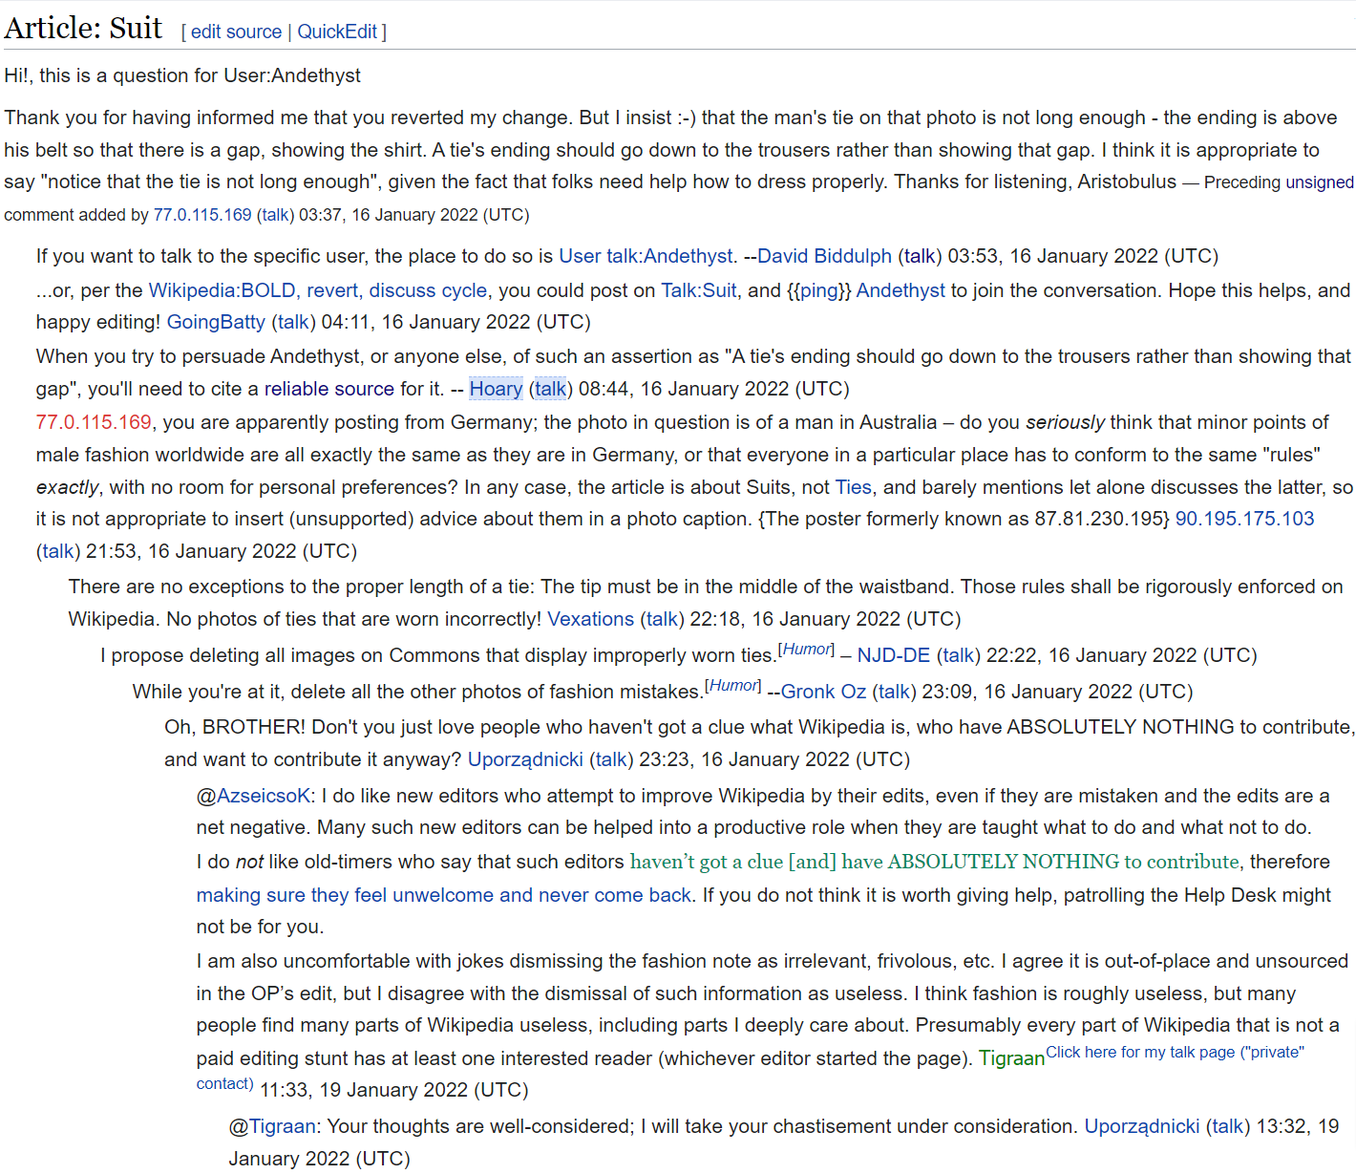This screenshot has height=1174, width=1356.
Task: Visit David Biddulph's user page
Action: coord(825,256)
